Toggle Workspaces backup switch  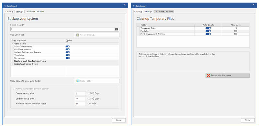pyautogui.click(x=68, y=58)
